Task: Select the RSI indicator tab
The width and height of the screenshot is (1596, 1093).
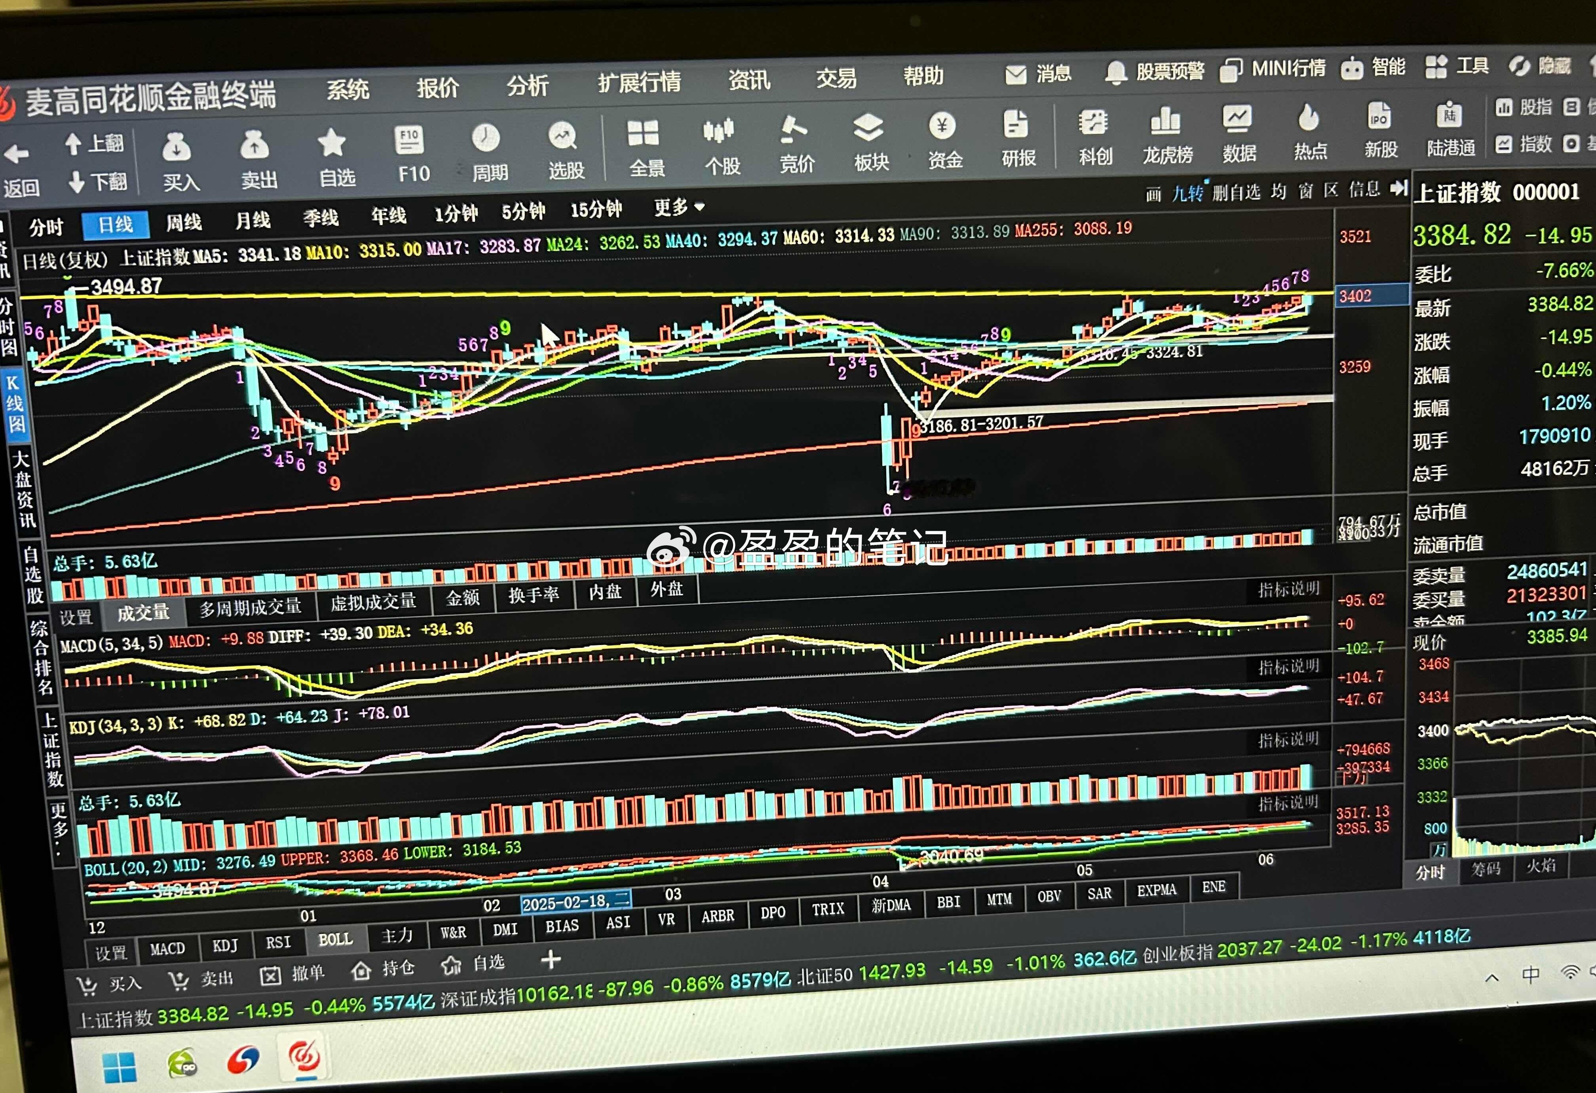Action: 278,942
